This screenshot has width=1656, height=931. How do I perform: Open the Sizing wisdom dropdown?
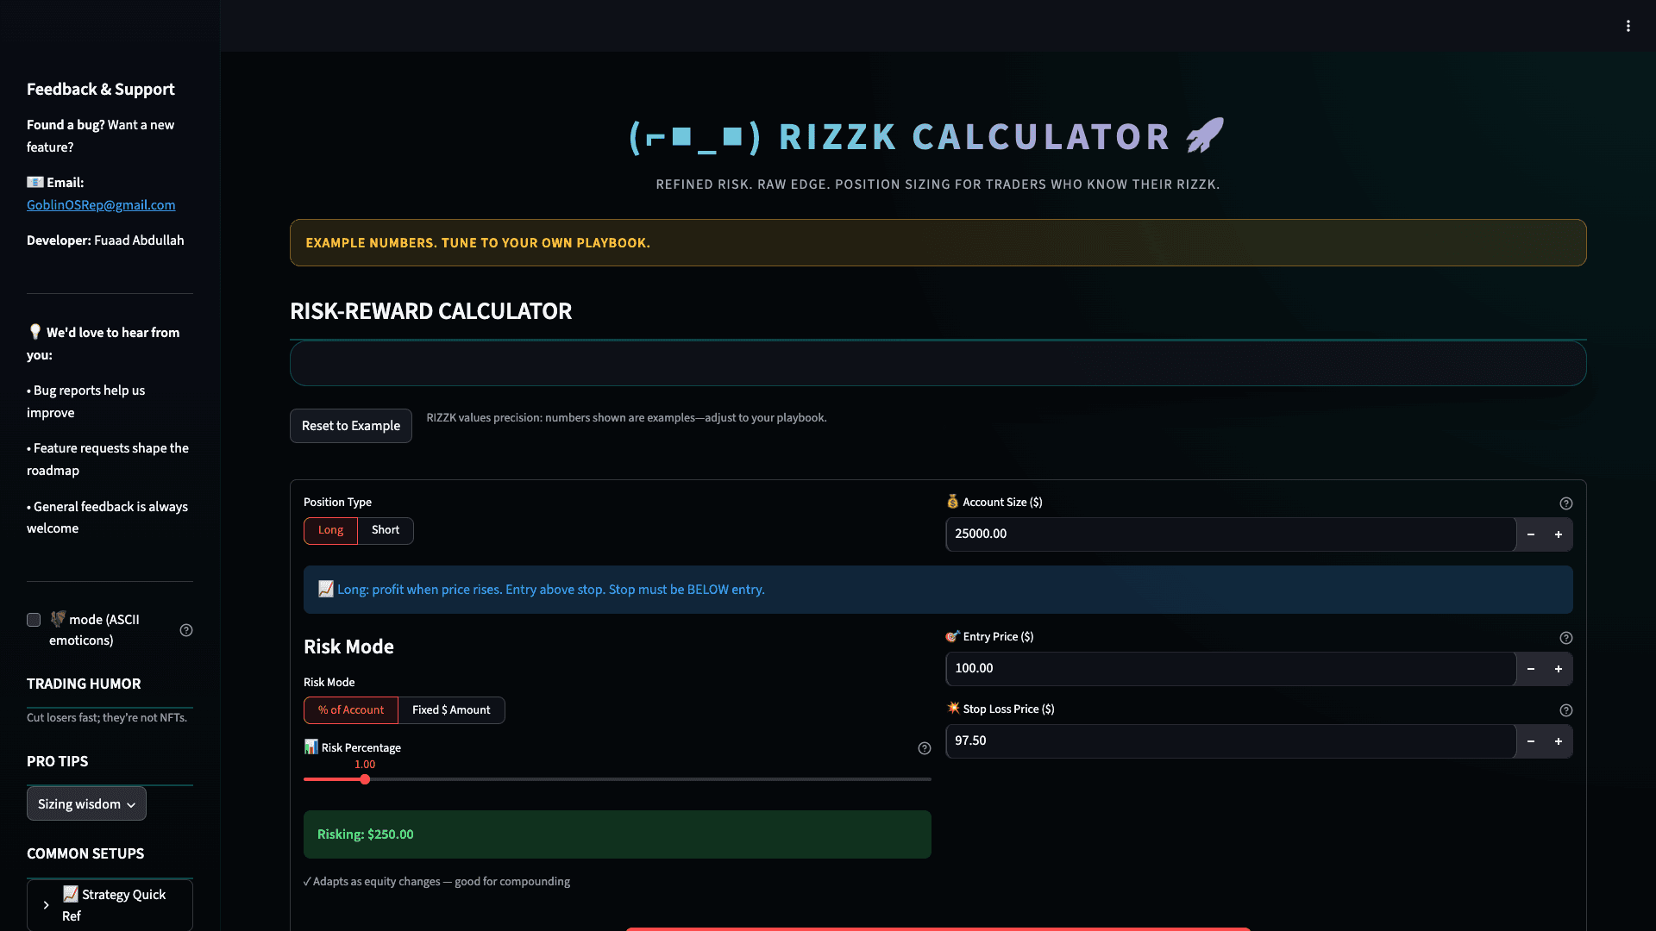coord(85,803)
